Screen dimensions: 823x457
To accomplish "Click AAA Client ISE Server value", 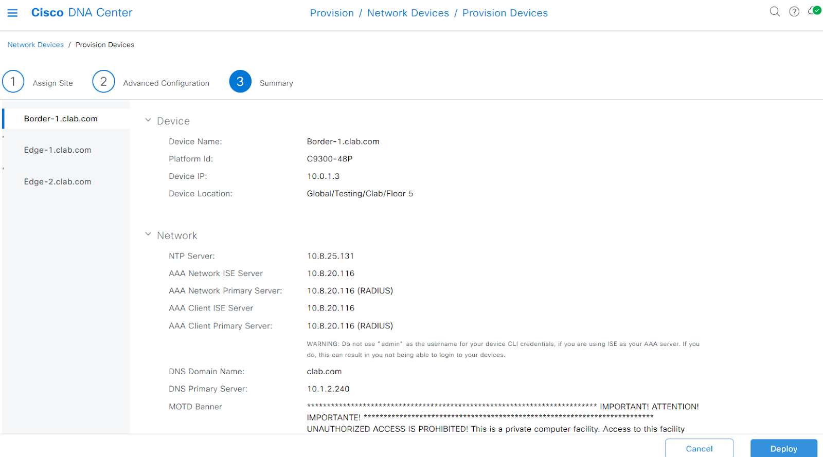I will coord(331,308).
